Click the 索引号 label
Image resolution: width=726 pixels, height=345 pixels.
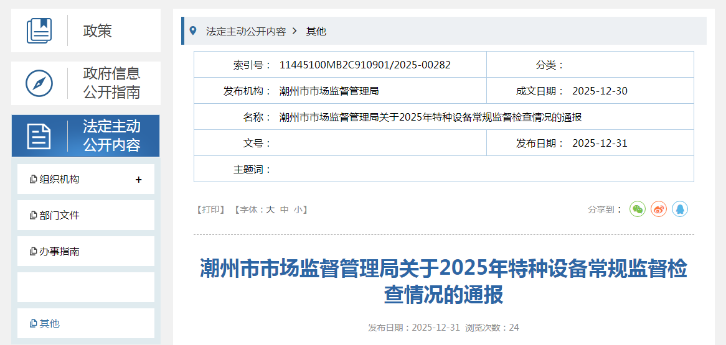pos(252,65)
